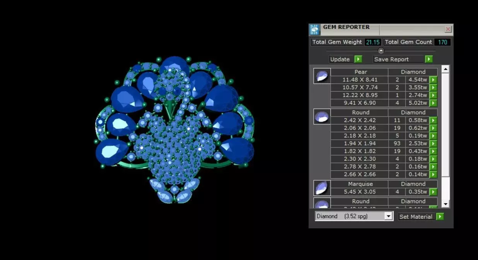
Task: Click the Marquise header cell
Action: 360,184
